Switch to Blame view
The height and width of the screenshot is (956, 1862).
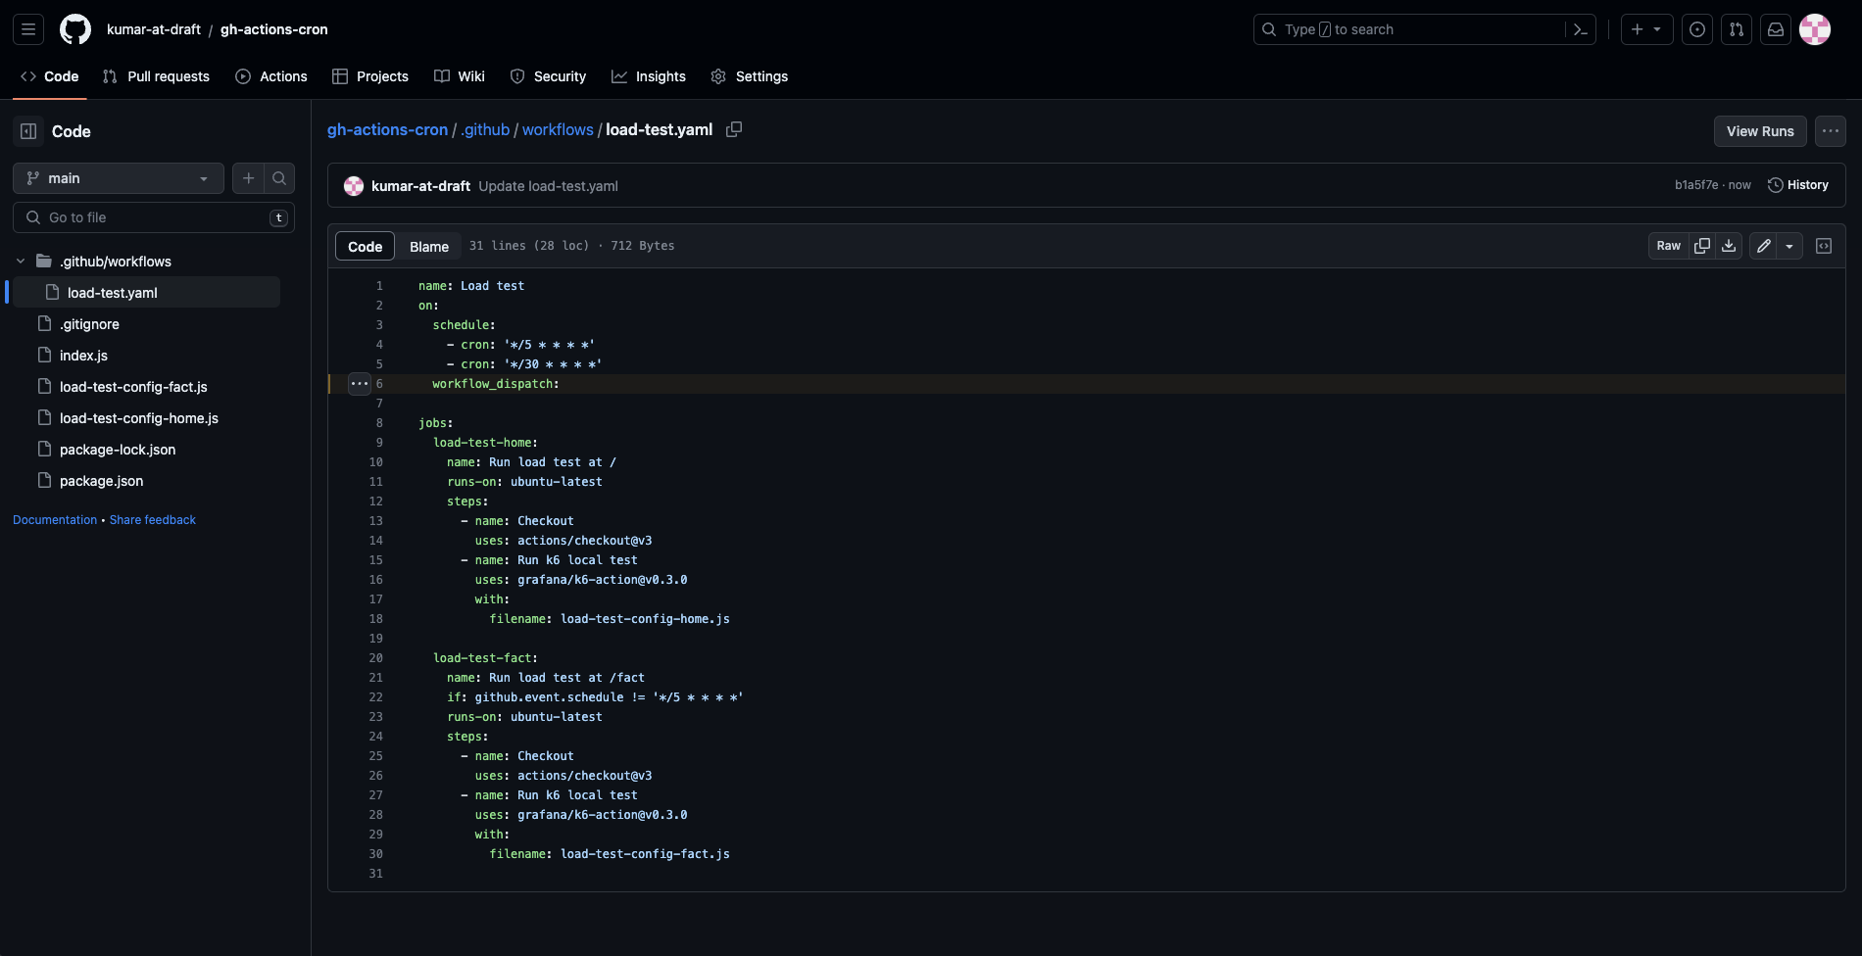click(428, 246)
